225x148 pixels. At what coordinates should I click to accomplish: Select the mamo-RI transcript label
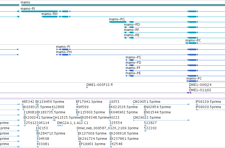[x=28, y=9]
